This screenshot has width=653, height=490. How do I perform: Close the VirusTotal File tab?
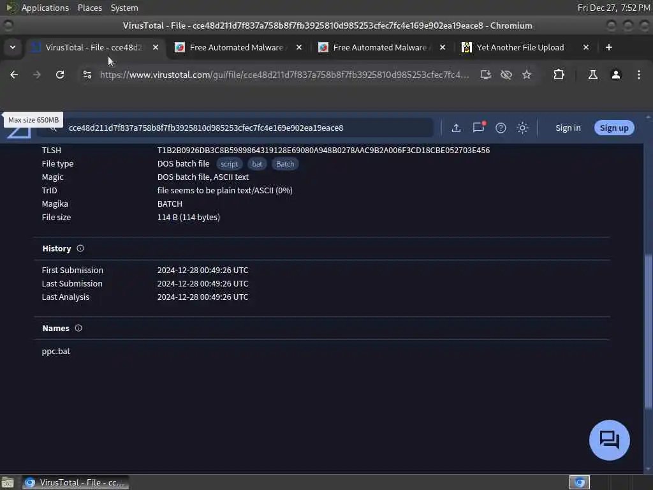(x=156, y=47)
